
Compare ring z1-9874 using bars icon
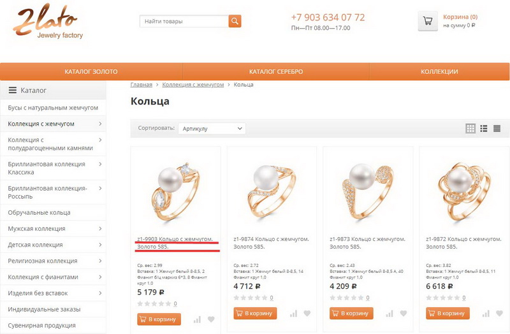(293, 314)
